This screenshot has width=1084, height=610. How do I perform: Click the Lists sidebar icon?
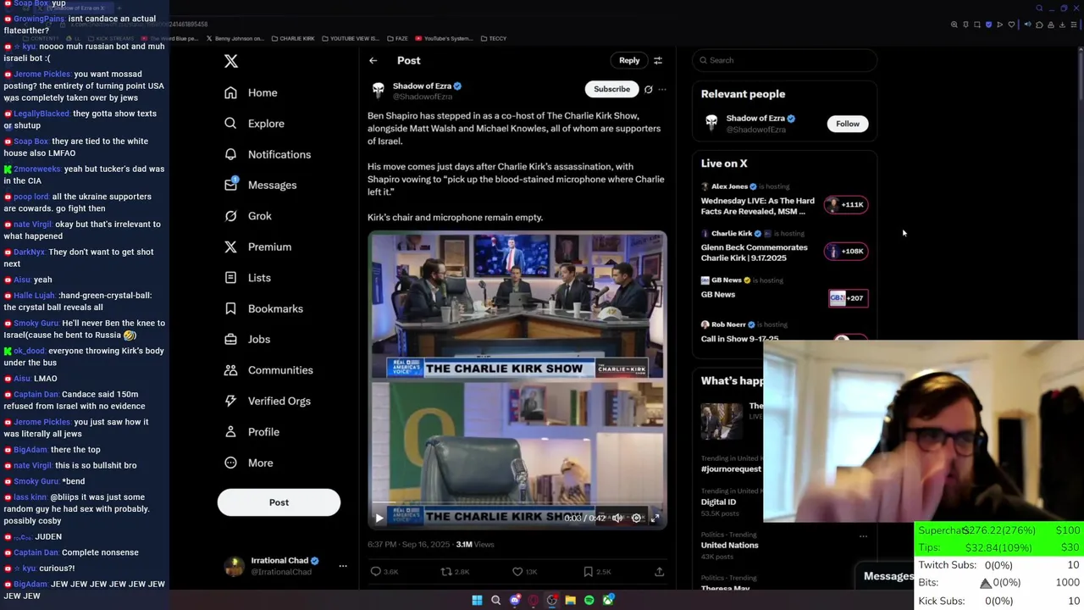(230, 278)
